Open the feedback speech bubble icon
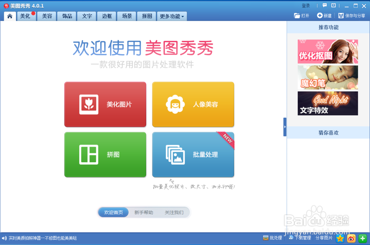The height and width of the screenshot is (245, 370). coord(325,6)
